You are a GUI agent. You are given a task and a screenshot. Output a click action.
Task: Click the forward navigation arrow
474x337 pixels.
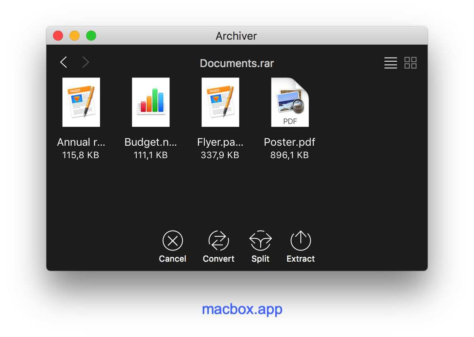point(85,62)
